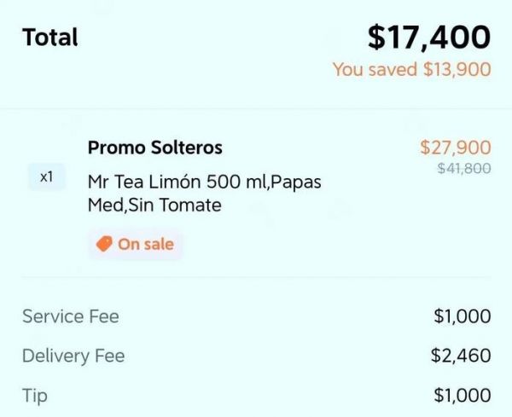Select the $1,000 Service Fee amount

point(462,316)
